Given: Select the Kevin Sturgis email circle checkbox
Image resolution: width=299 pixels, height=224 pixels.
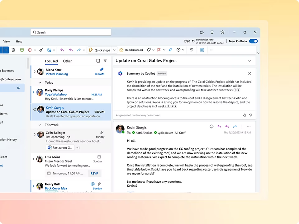Looking at the screenshot, I should [x=35, y=110].
